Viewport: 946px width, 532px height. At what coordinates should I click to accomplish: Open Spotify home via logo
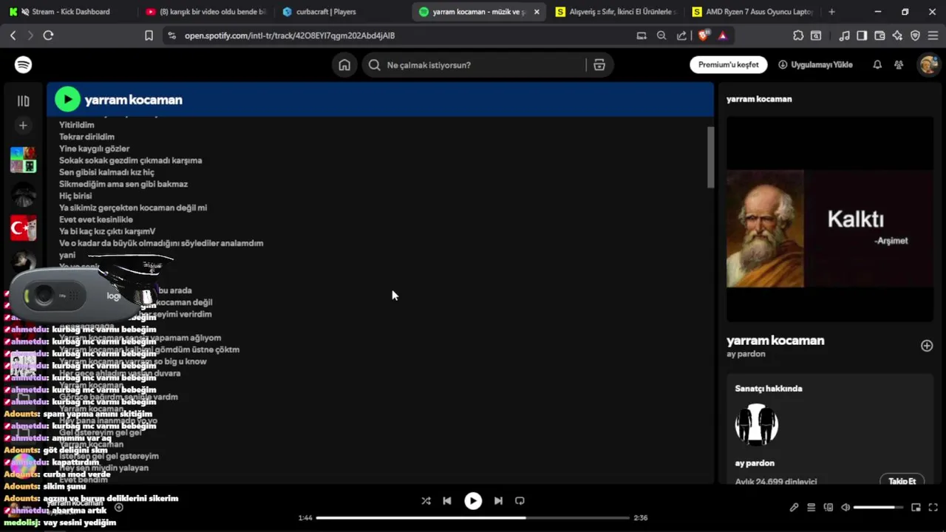tap(23, 65)
